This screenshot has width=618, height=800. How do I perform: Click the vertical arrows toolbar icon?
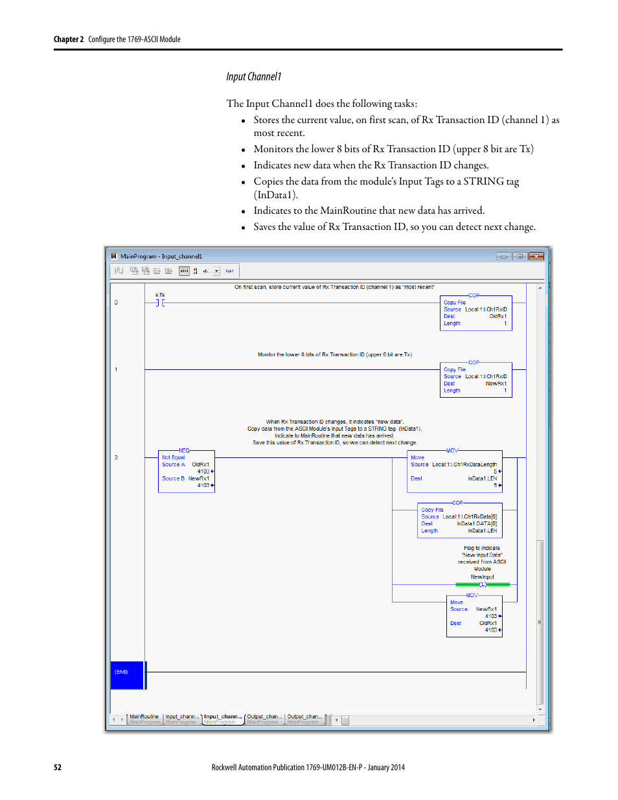(x=196, y=271)
